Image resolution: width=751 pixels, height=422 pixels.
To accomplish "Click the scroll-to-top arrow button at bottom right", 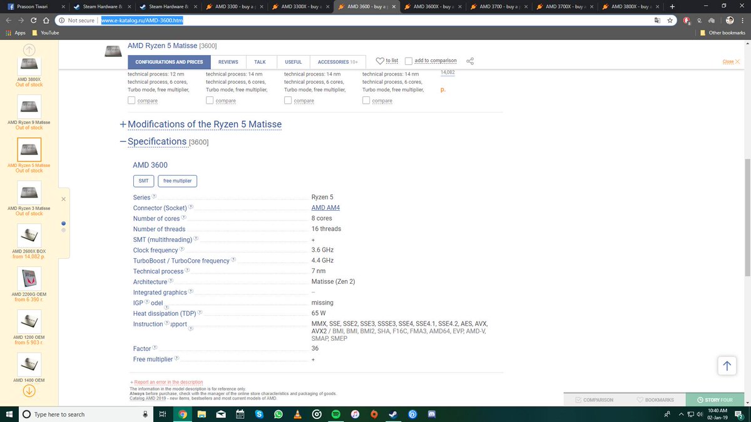I will tap(727, 366).
